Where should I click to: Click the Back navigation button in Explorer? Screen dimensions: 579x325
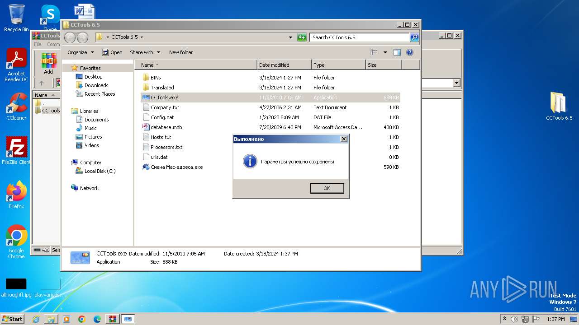(x=70, y=37)
